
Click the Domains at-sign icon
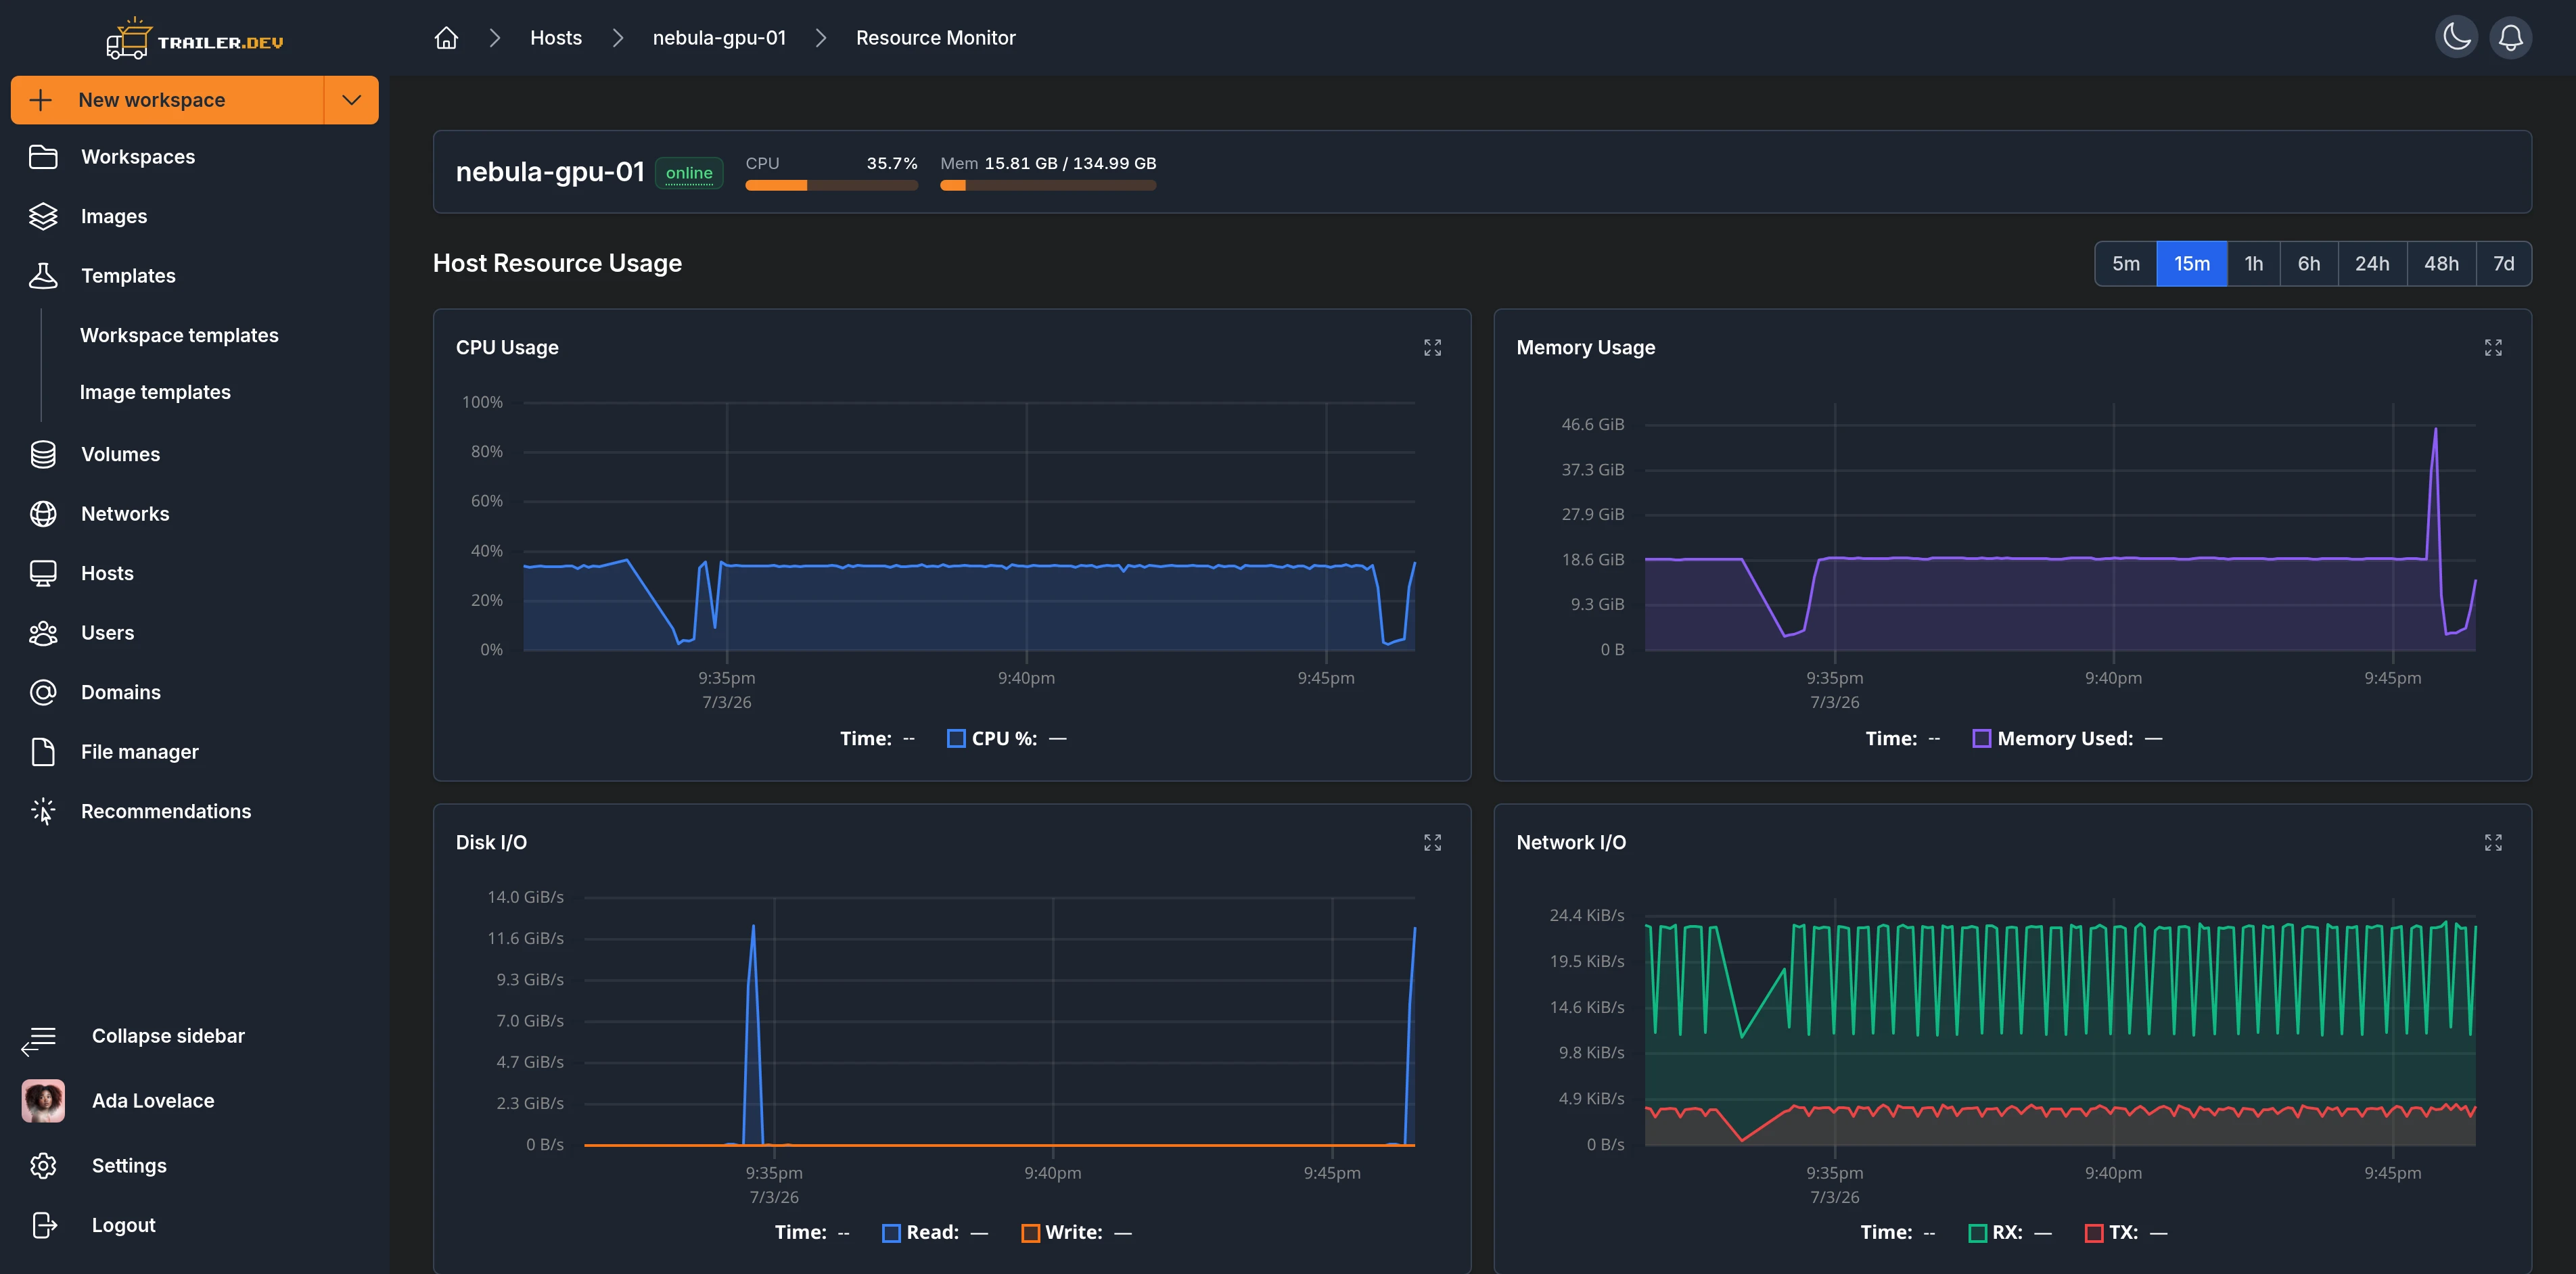(43, 692)
